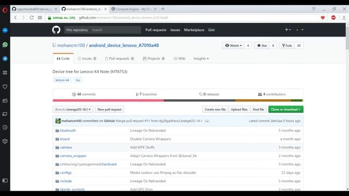The height and width of the screenshot is (196, 349).
Task: Open history clock in the sidebar
Action: [5, 127]
